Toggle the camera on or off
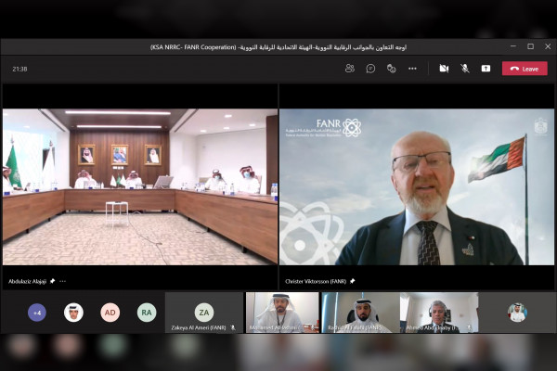 pos(444,69)
